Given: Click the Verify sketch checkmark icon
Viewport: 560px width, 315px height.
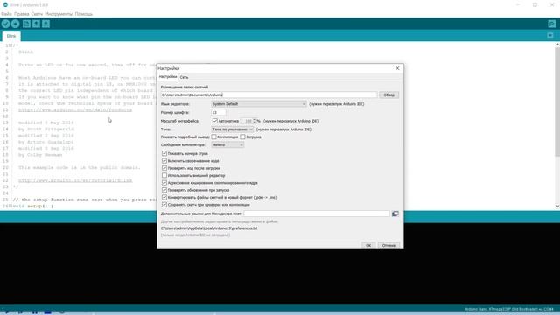Looking at the screenshot, I should 6,24.
